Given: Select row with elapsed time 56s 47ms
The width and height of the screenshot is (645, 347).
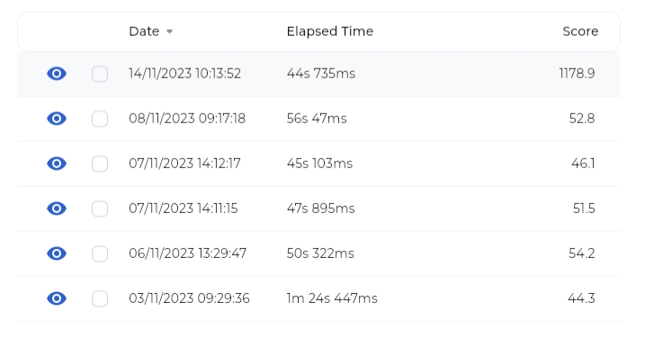Looking at the screenshot, I should tap(318, 119).
